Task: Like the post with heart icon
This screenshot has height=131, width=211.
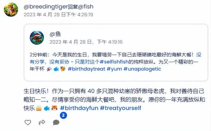Action: pyautogui.click(x=28, y=122)
